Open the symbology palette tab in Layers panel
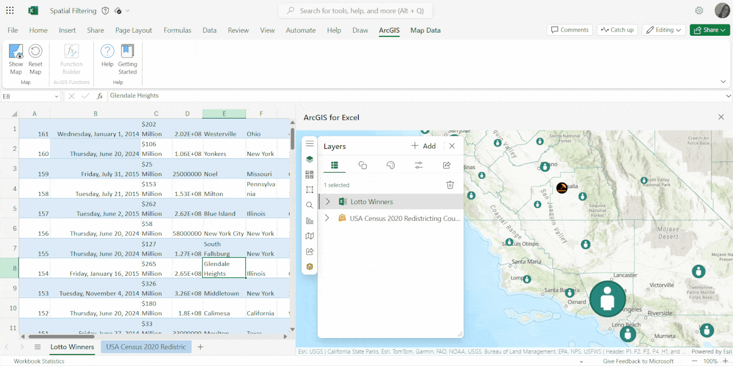The image size is (733, 366). pos(391,165)
